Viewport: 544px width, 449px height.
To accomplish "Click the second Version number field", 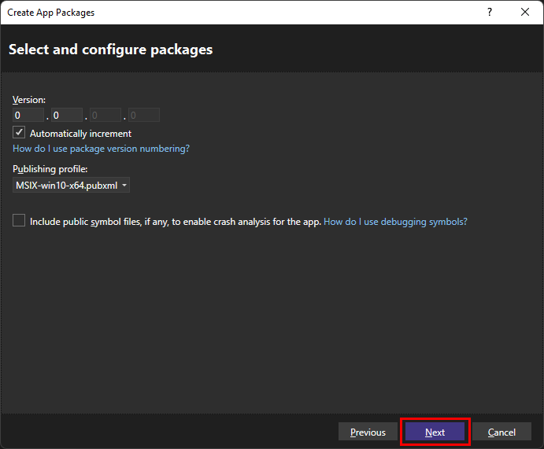I will tap(67, 115).
